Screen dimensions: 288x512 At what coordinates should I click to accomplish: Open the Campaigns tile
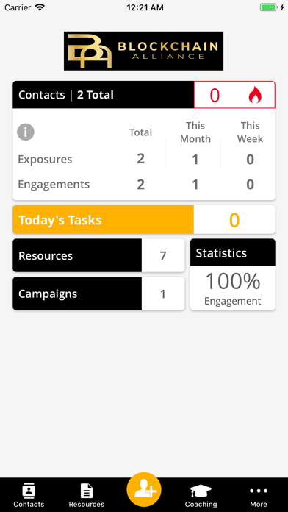pyautogui.click(x=98, y=294)
